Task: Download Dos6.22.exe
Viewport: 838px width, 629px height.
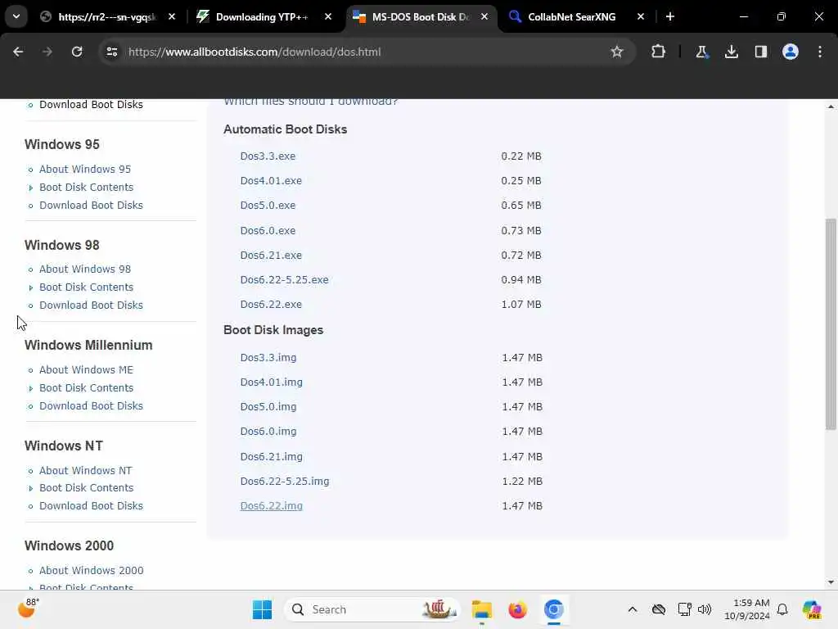Action: (271, 305)
